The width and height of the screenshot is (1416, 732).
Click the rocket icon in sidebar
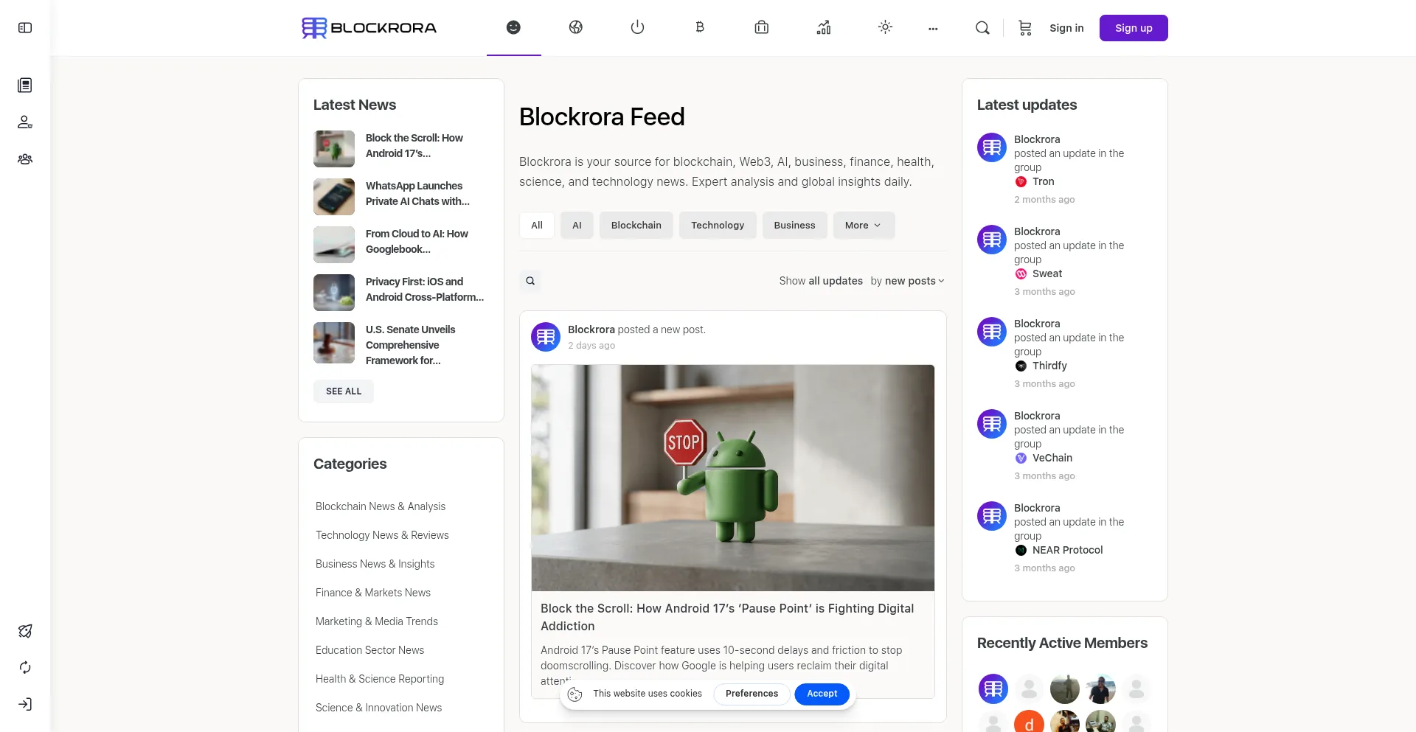[x=25, y=631]
